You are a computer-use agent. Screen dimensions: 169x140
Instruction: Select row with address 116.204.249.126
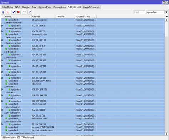point(83,90)
